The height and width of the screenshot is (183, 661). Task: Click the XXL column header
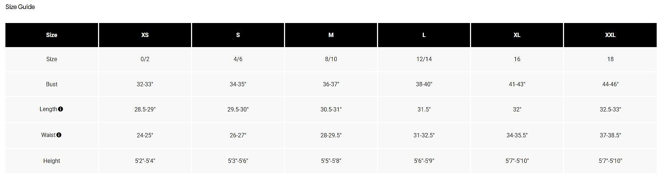click(x=610, y=35)
